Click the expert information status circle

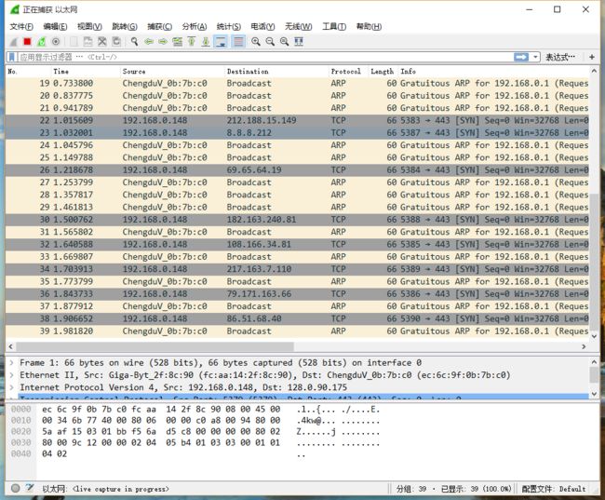point(16,489)
